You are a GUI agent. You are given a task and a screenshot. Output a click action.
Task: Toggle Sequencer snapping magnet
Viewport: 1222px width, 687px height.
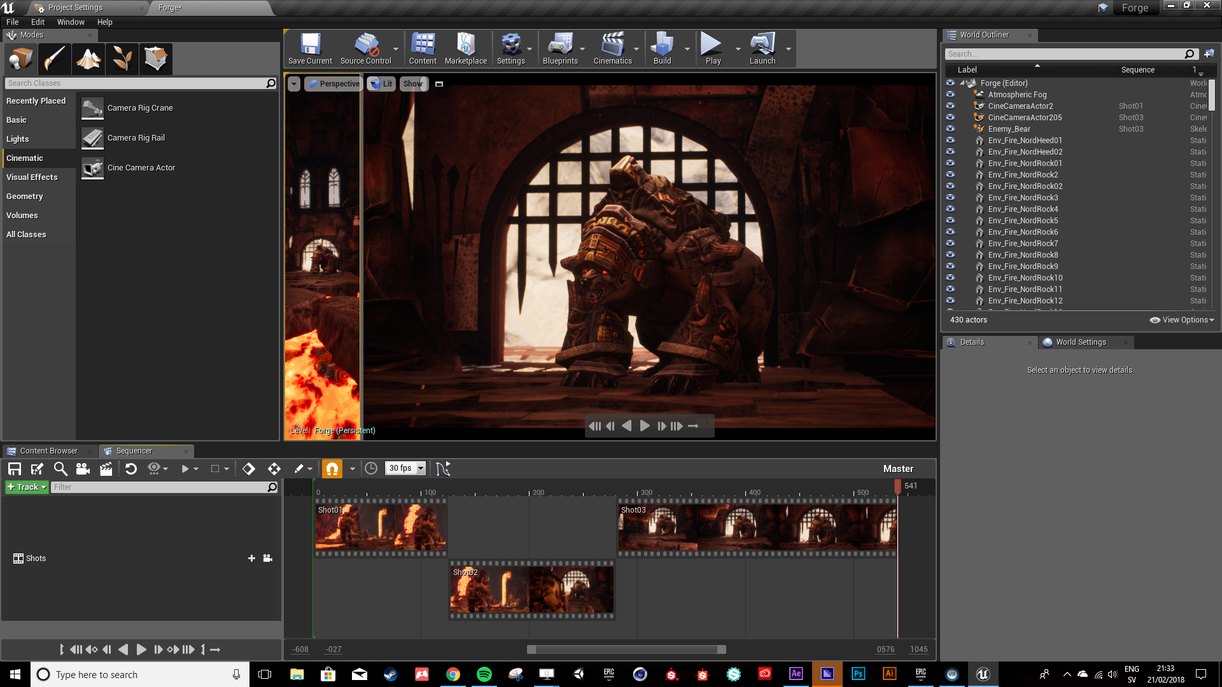click(332, 469)
